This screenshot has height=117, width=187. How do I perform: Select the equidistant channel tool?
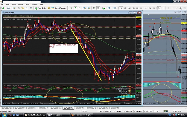point(180,8)
